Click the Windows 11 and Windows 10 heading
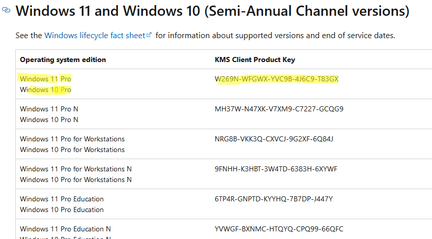432x239 pixels. (212, 11)
